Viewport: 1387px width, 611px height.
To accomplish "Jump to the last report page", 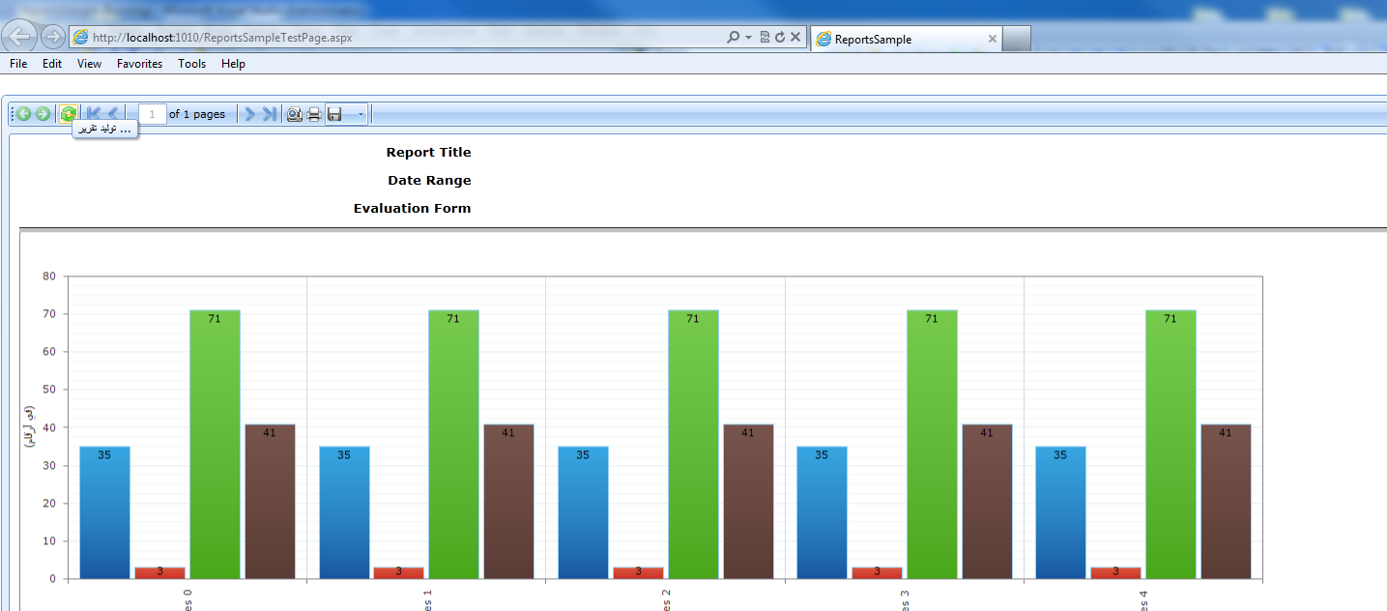I will click(x=270, y=114).
